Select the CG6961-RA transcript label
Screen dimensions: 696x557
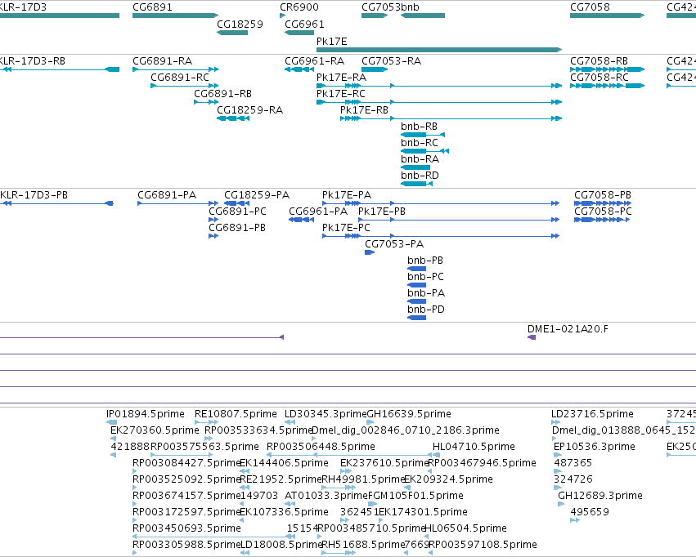coord(314,60)
